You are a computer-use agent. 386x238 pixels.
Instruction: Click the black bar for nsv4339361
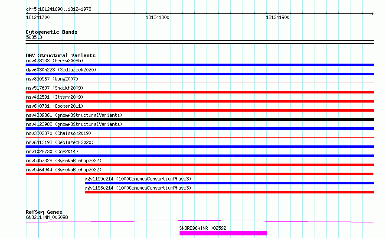click(x=200, y=119)
